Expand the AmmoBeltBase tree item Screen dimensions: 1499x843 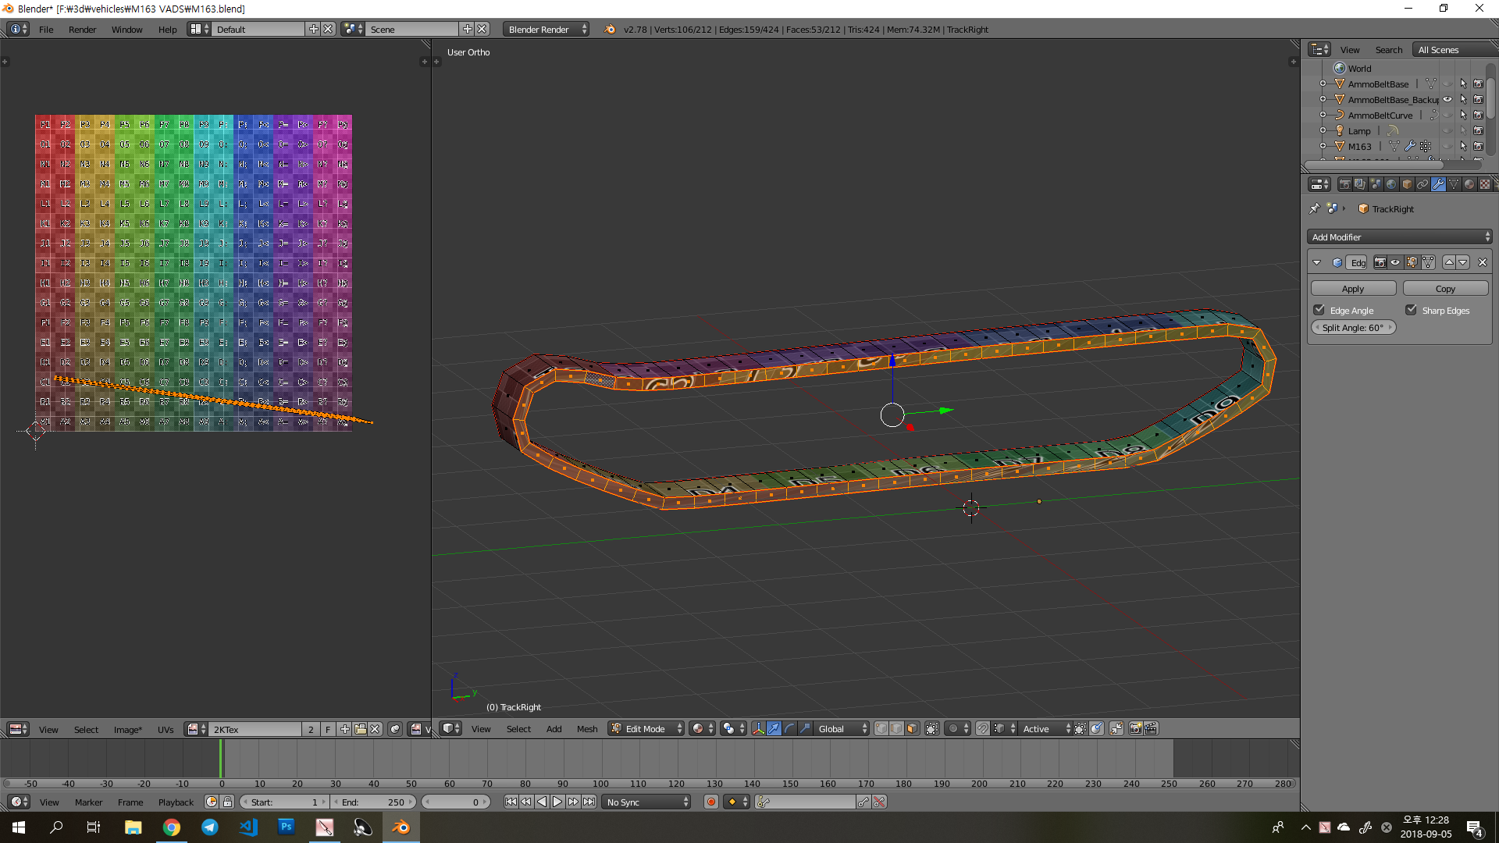point(1323,84)
